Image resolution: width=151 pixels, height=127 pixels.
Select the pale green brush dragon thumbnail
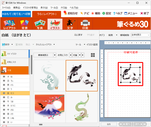click(x=50, y=76)
